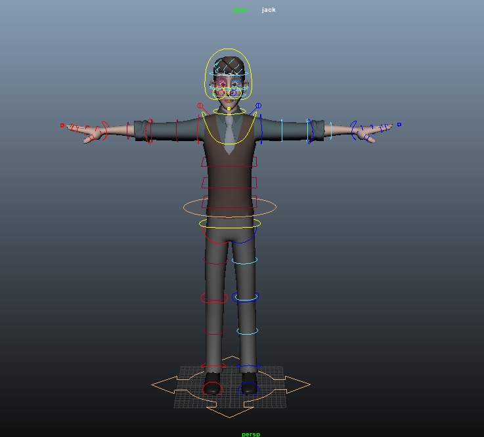
Task: Click the jack label at top
Action: click(269, 10)
